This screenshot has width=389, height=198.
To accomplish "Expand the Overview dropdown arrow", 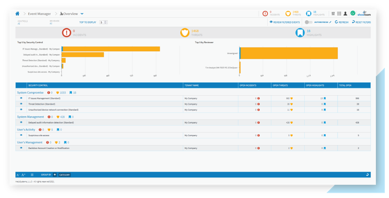I will coord(82,14).
